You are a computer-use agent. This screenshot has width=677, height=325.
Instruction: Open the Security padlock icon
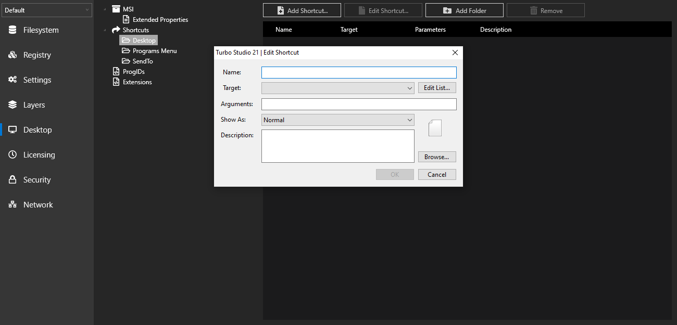(x=12, y=180)
